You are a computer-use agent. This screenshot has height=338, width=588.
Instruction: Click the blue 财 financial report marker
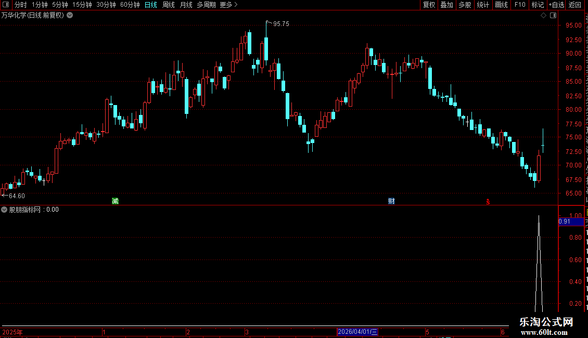click(391, 201)
